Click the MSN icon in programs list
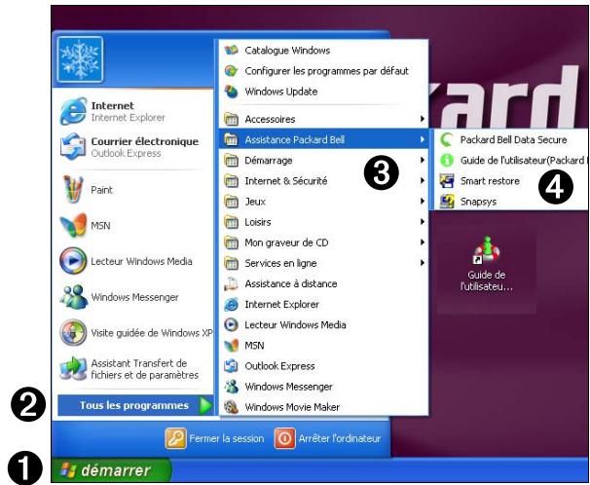 tap(231, 346)
